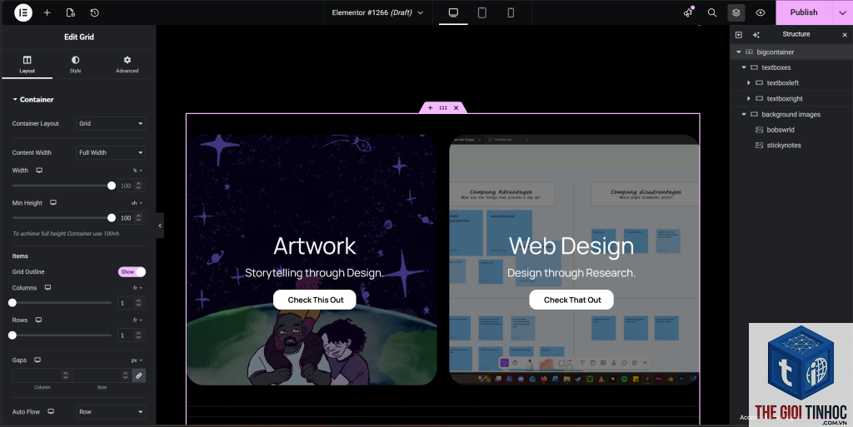Screen dimensions: 853x427
Task: Click Check This Out button
Action: (x=315, y=300)
